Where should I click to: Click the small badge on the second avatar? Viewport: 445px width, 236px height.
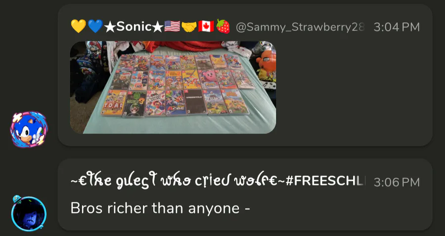(x=17, y=199)
